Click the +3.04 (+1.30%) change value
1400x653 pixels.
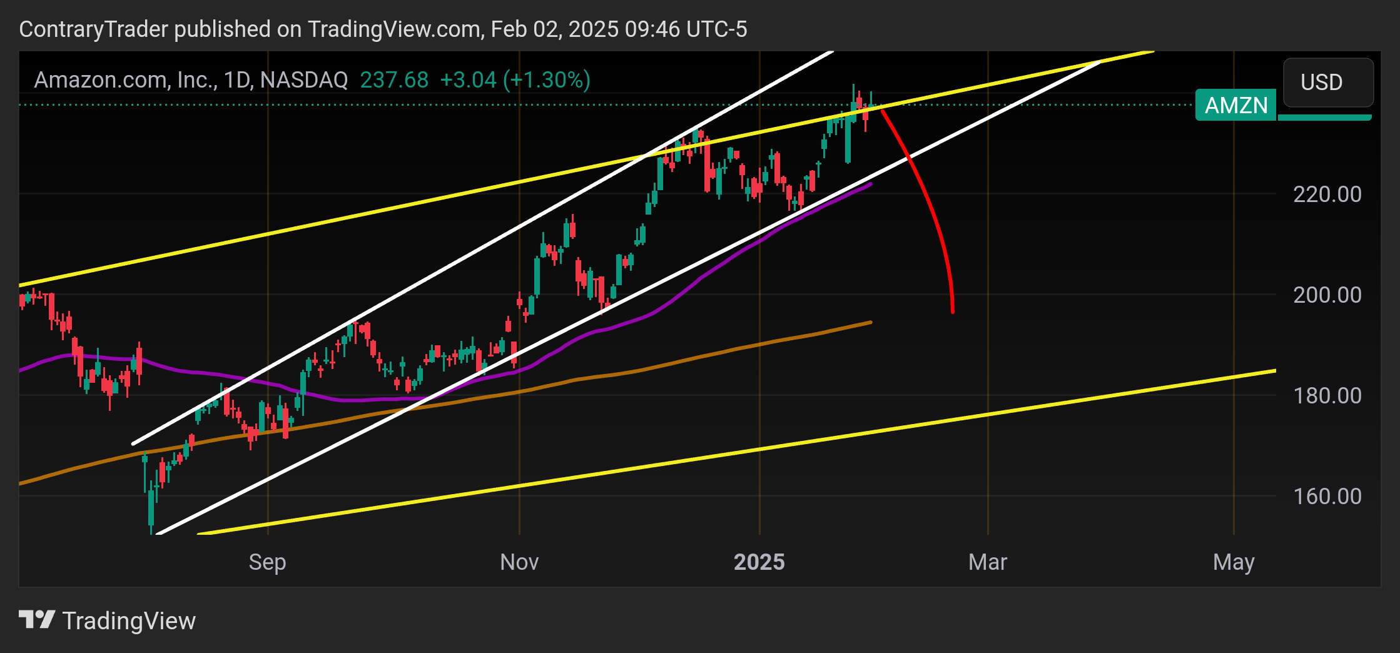click(515, 80)
